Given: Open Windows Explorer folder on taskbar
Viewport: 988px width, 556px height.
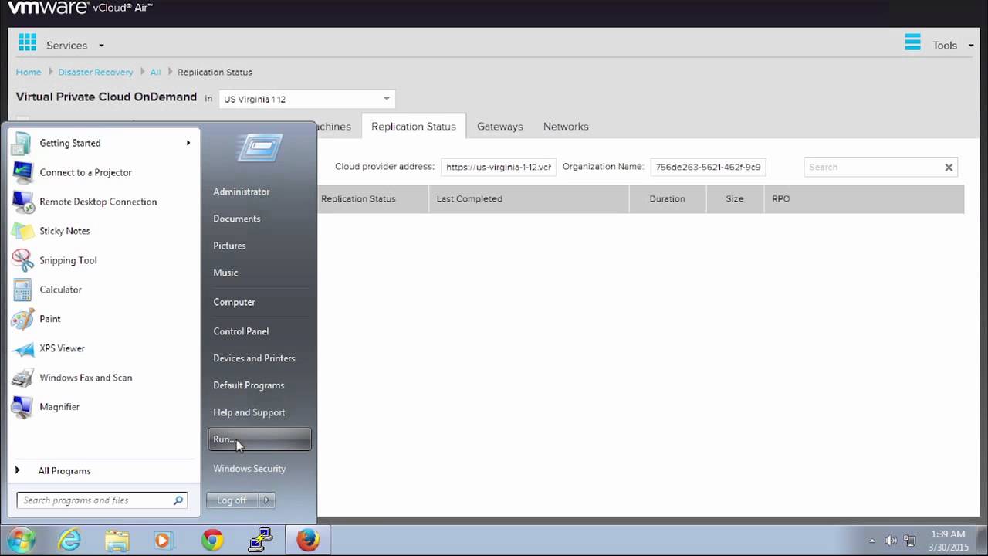Looking at the screenshot, I should coord(117,540).
